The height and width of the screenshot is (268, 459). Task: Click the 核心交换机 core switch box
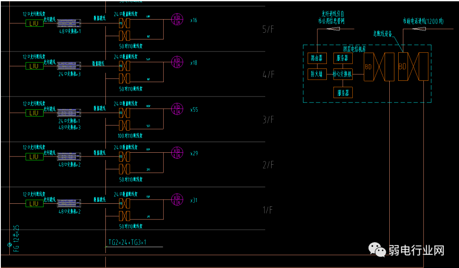[x=343, y=74]
